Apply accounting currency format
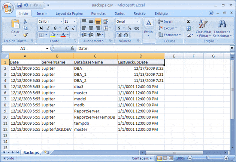The width and height of the screenshot is (236, 162). click(119, 28)
